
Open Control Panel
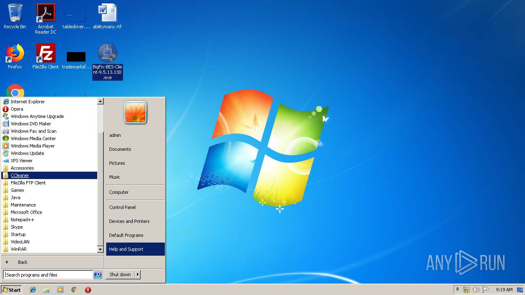pyautogui.click(x=135, y=207)
